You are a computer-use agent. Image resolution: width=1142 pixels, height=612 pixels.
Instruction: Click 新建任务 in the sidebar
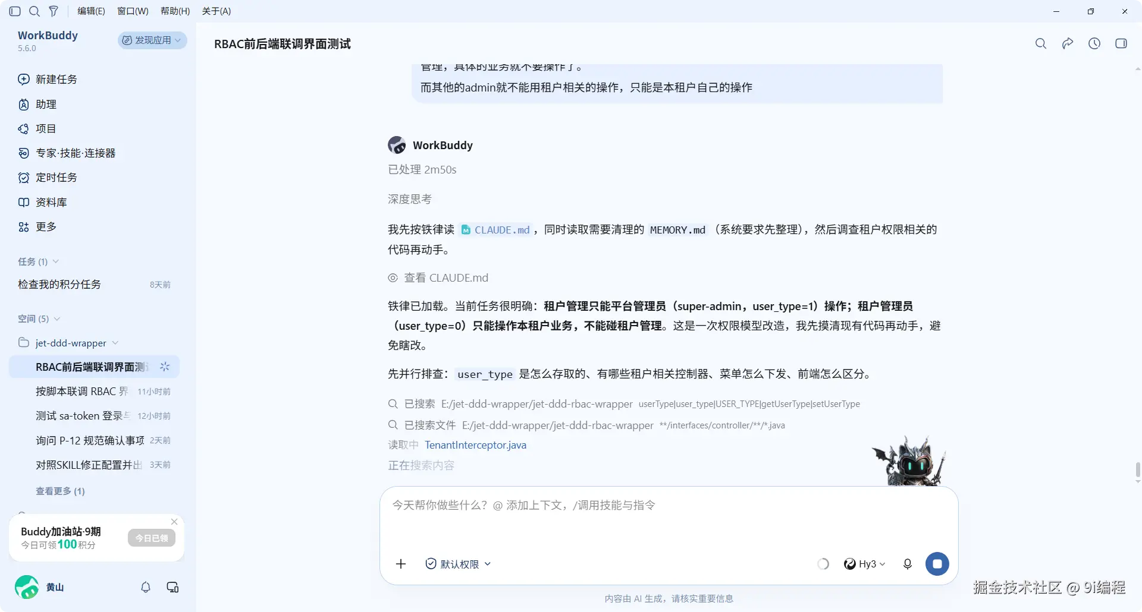pos(48,80)
